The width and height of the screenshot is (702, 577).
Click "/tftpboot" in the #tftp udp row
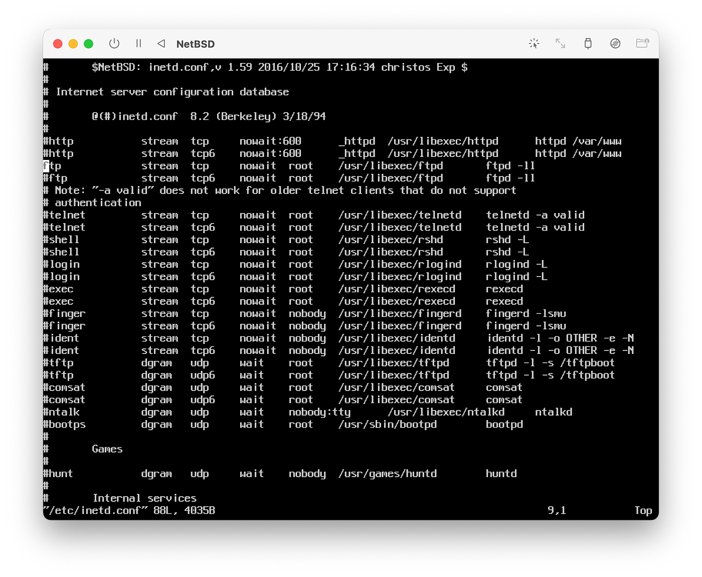(587, 362)
